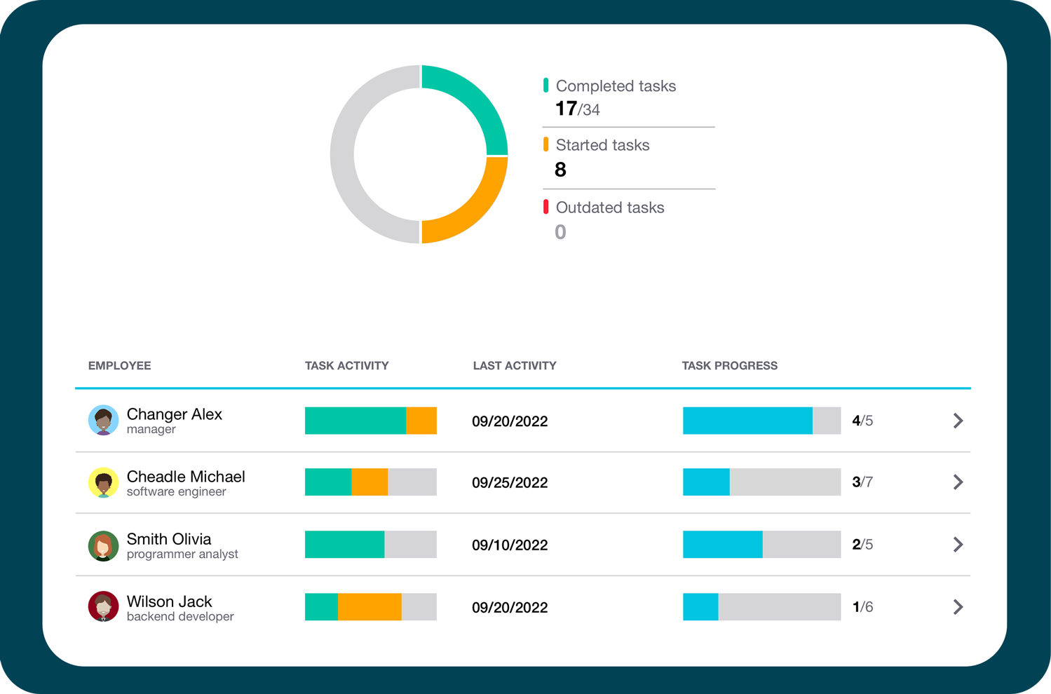Open the Cheadle Michael employee name link
The width and height of the screenshot is (1051, 694).
click(x=186, y=477)
